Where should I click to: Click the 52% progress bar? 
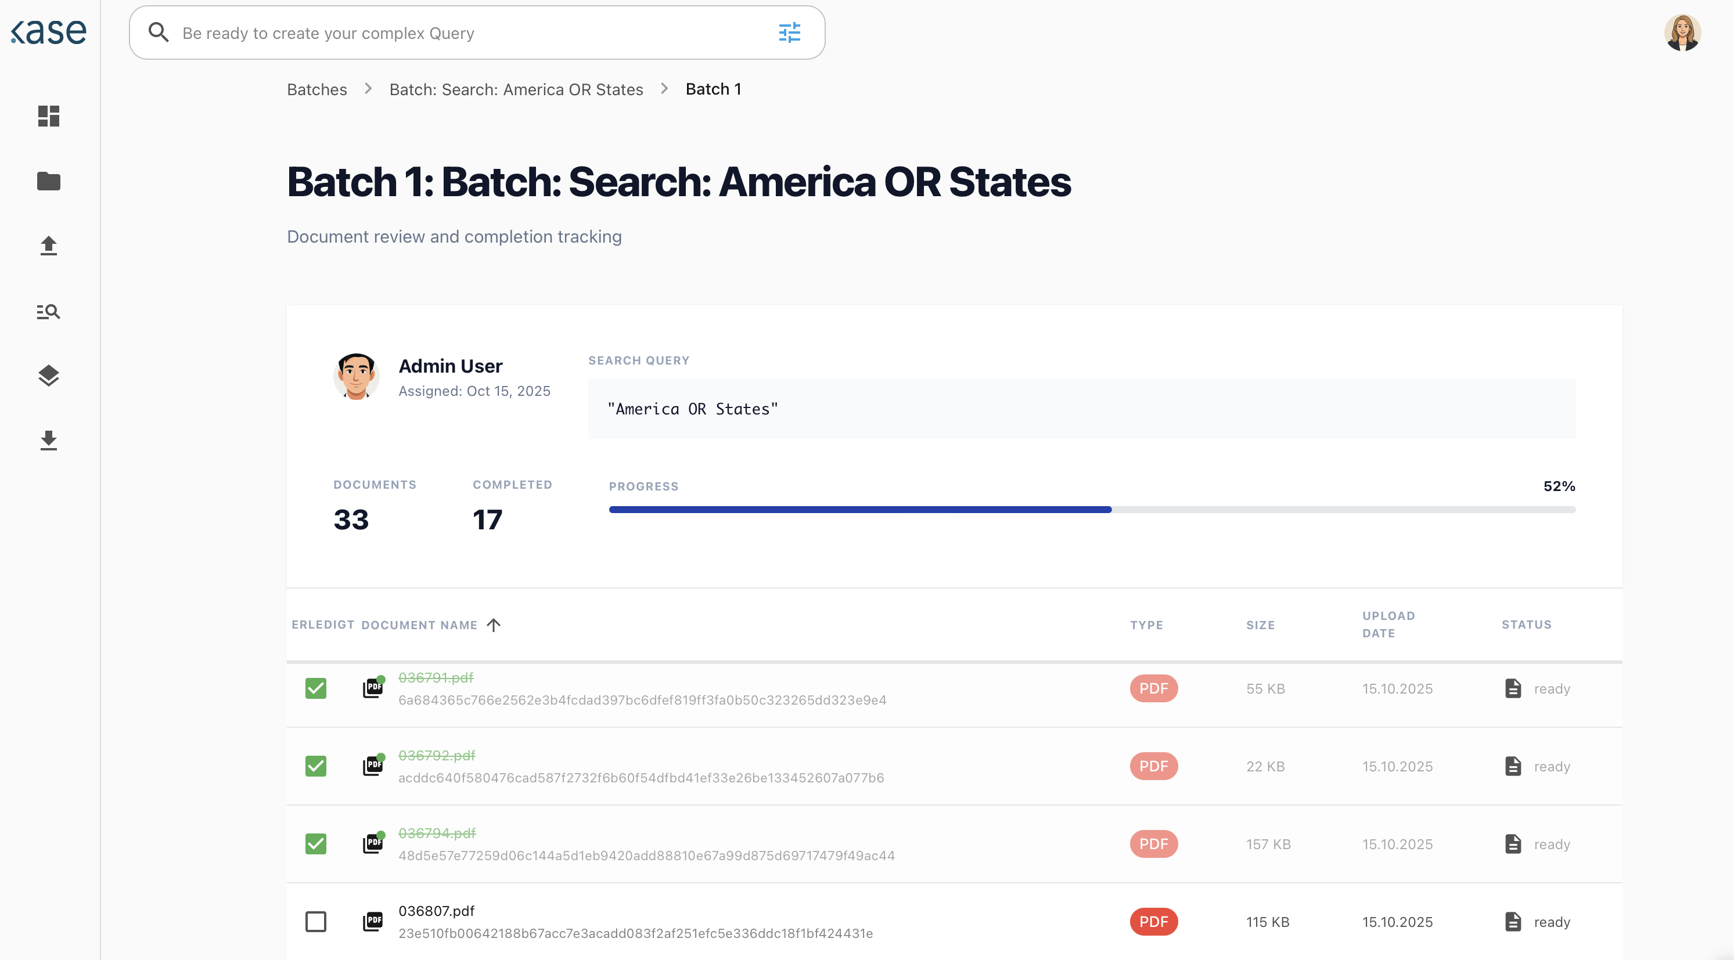(1091, 509)
